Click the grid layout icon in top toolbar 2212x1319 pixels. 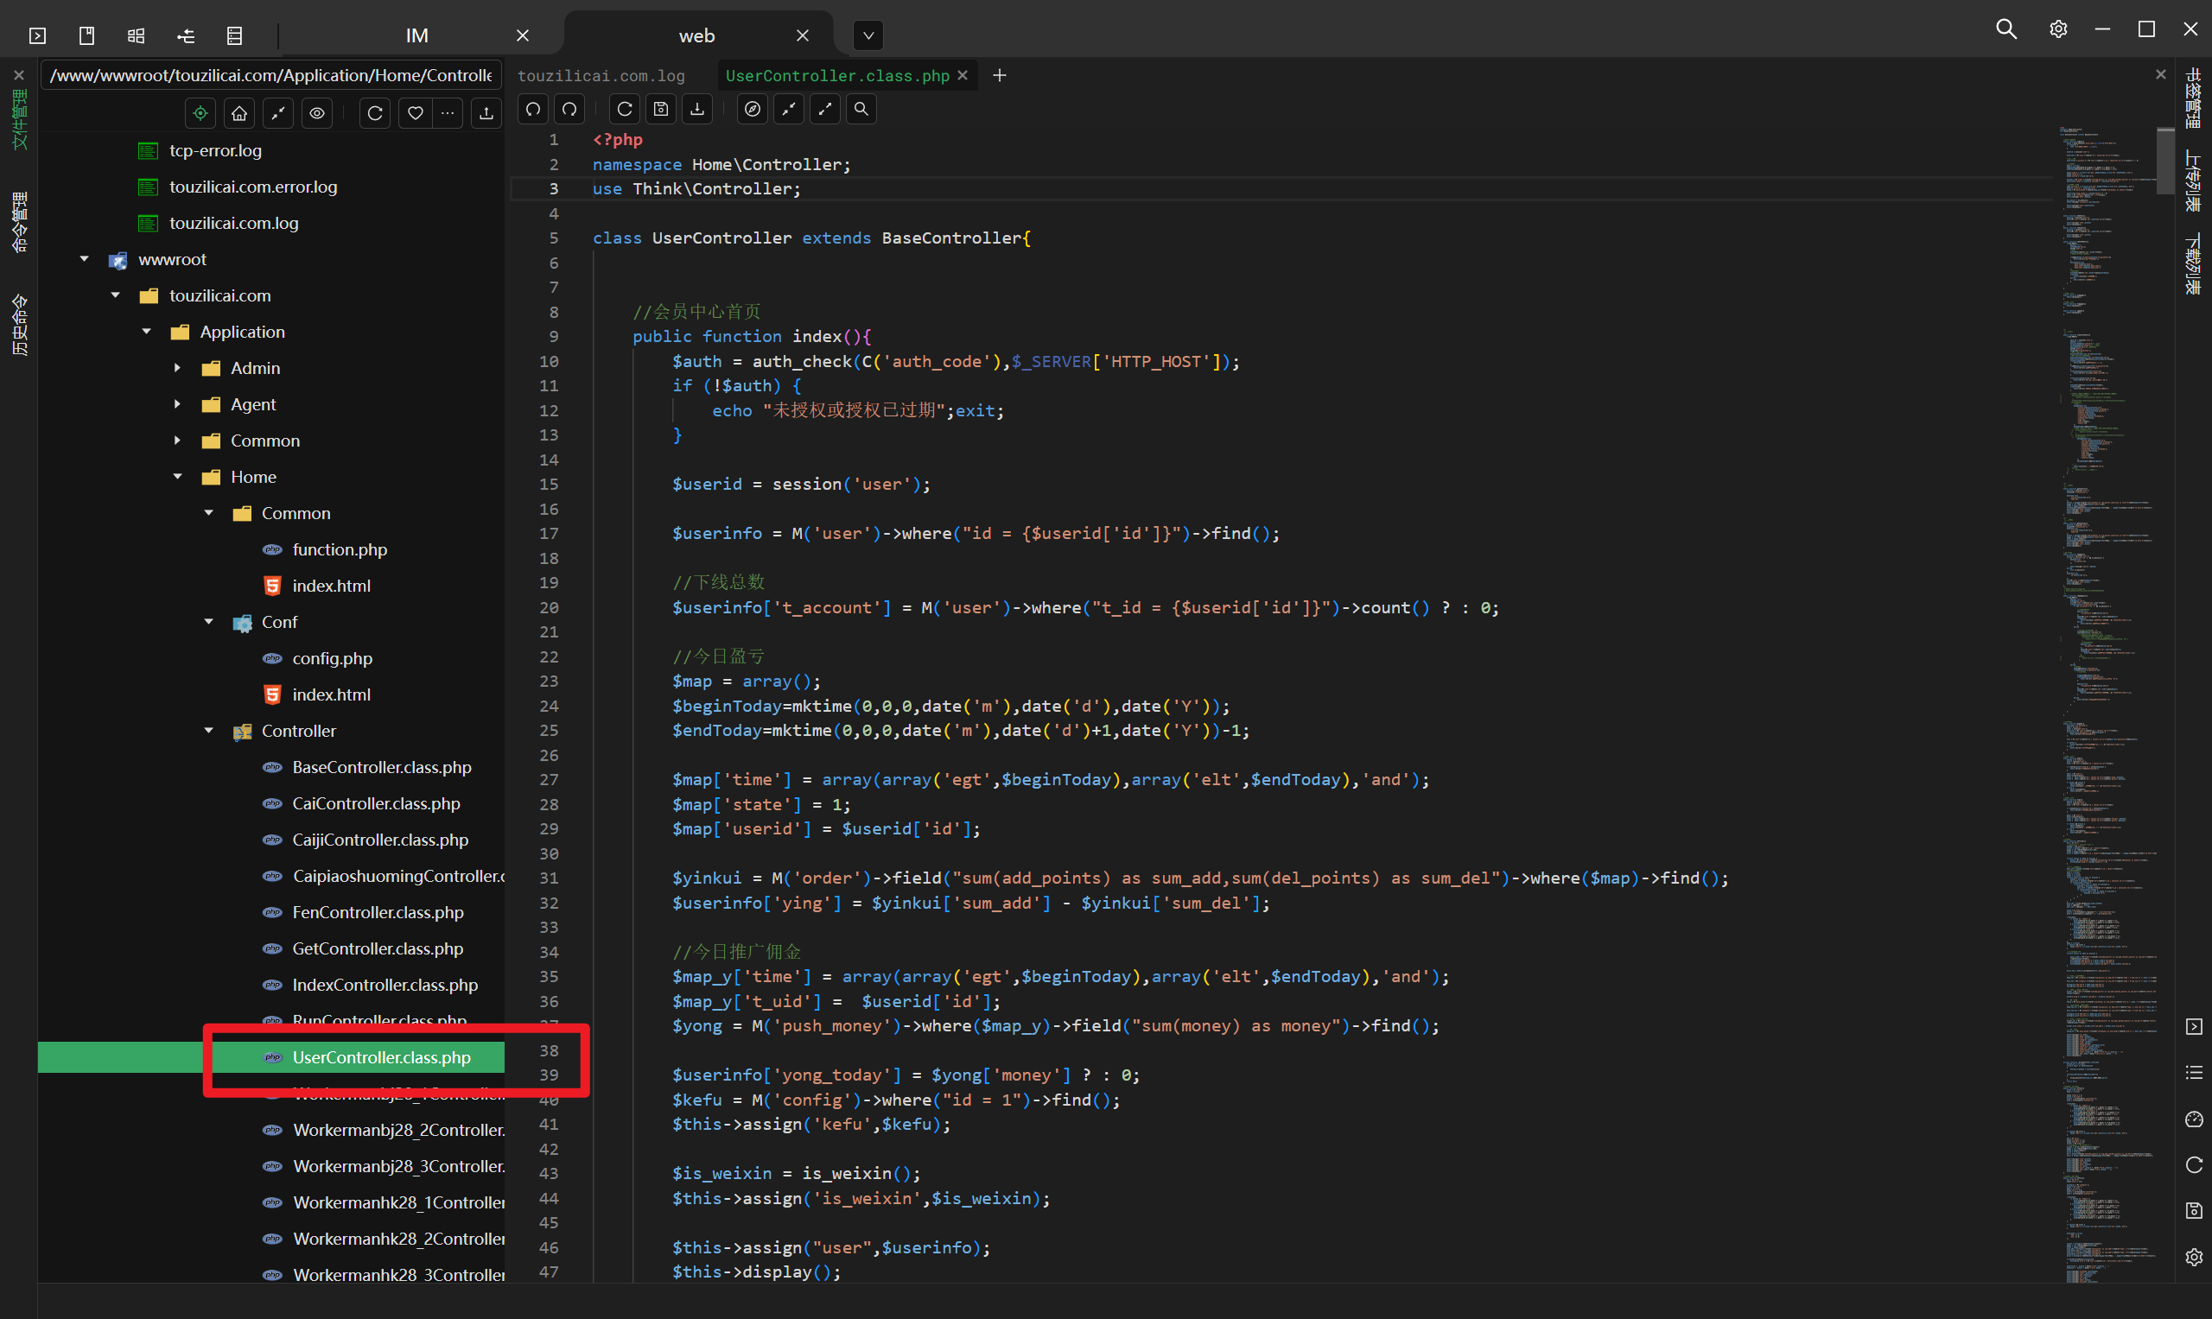coord(136,35)
